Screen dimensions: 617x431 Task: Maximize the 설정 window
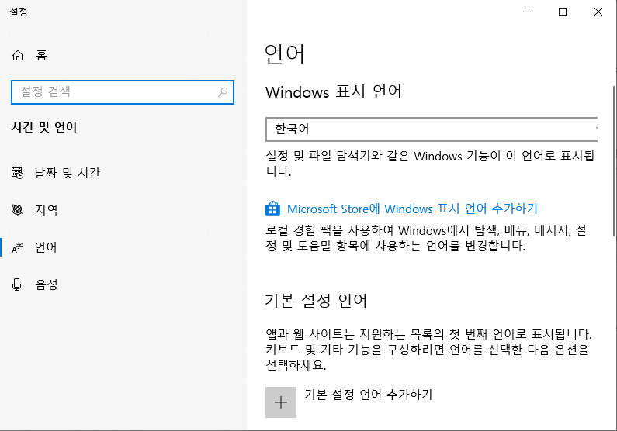click(563, 12)
